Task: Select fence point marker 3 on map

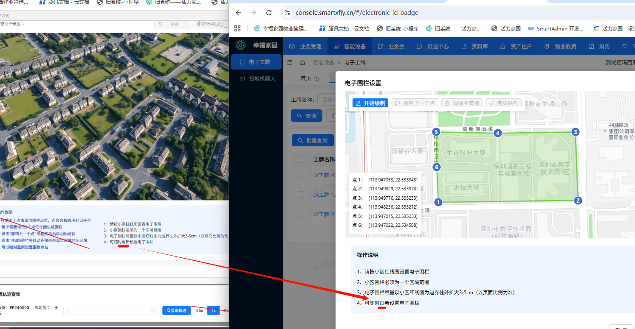Action: pos(575,132)
